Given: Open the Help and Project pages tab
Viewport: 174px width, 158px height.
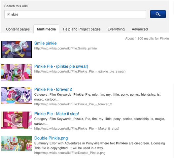Looking at the screenshot, I should (82, 29).
